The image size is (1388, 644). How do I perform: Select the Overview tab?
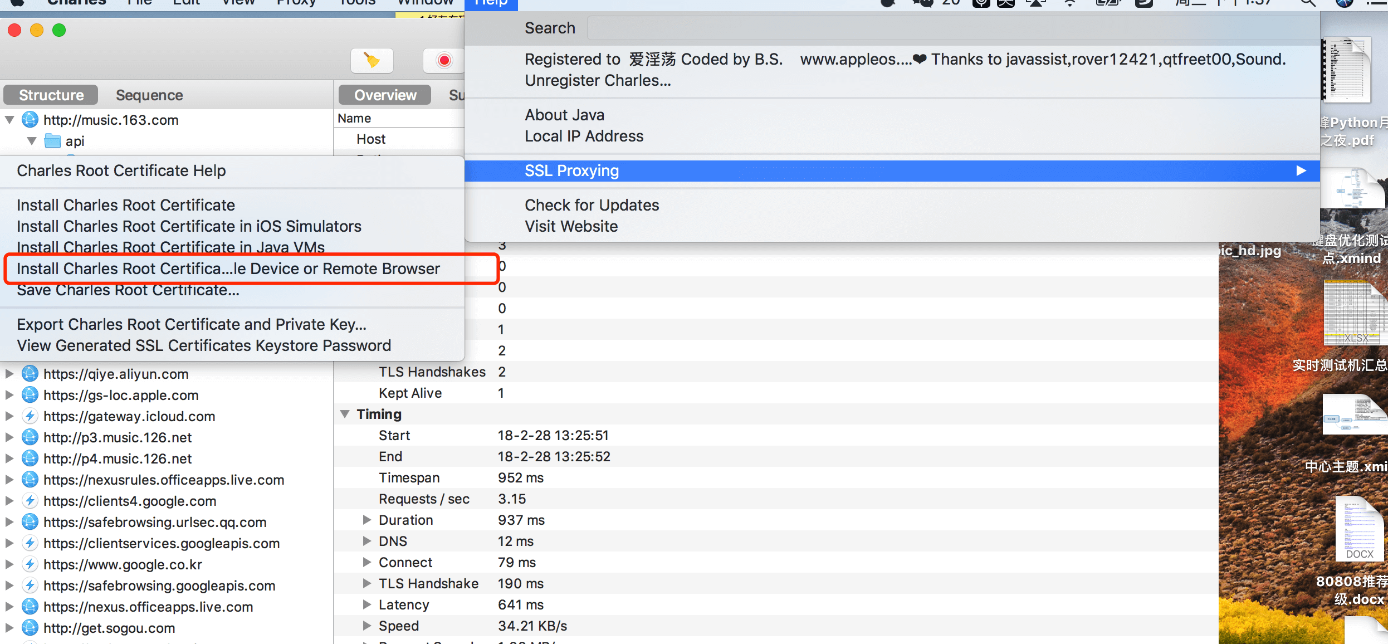[385, 95]
